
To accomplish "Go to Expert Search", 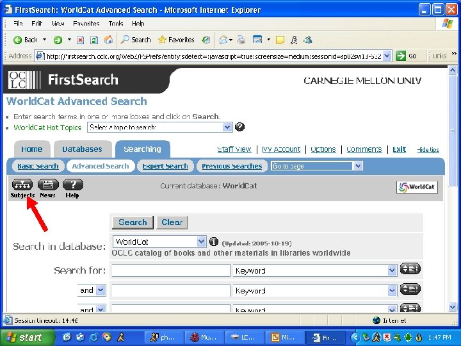I will coord(165,166).
